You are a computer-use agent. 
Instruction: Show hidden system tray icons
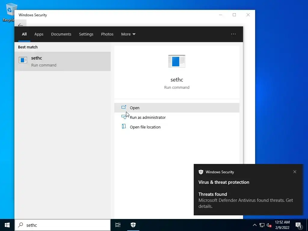point(254,225)
